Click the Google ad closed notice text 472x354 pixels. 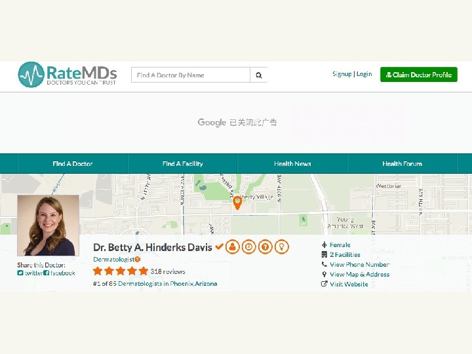tap(237, 123)
